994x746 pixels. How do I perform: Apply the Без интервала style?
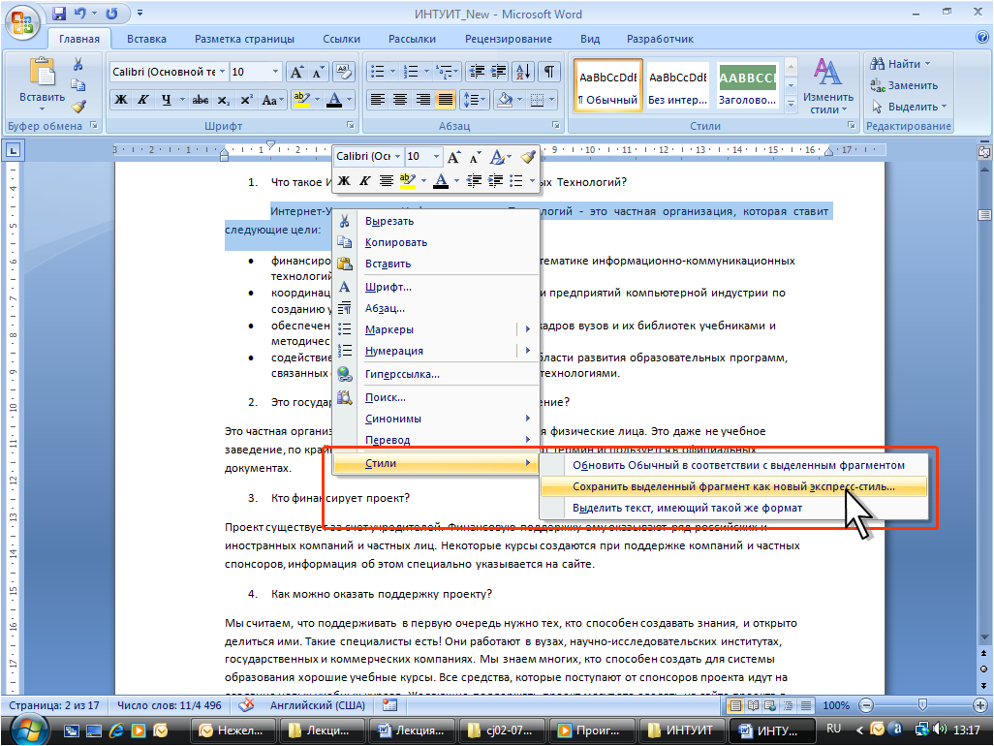677,85
